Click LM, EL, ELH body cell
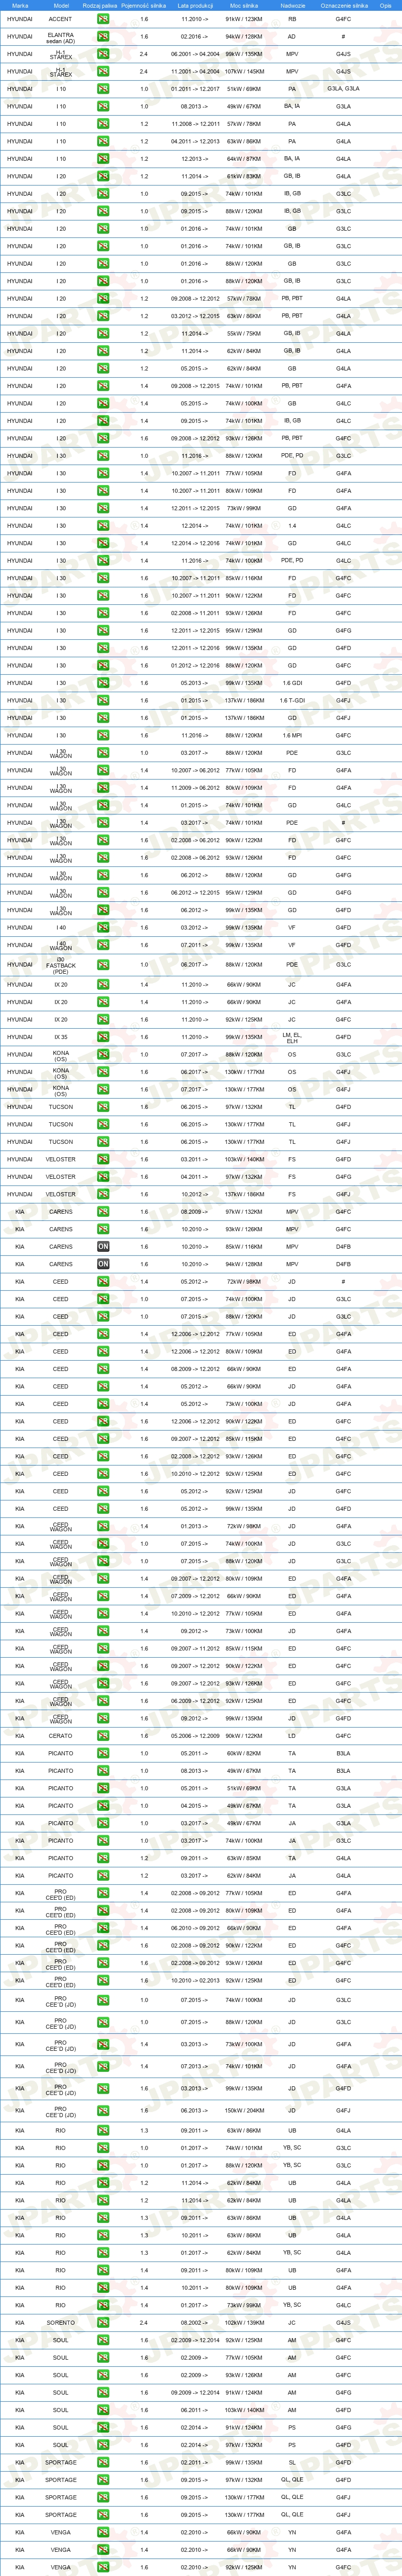Screen dimensions: 402x2576 click(x=292, y=1038)
